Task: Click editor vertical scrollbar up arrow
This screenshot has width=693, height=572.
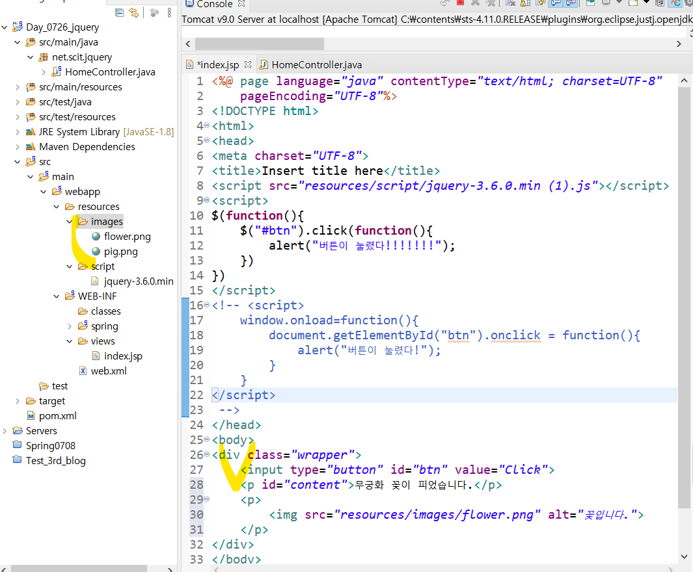Action: [x=684, y=81]
